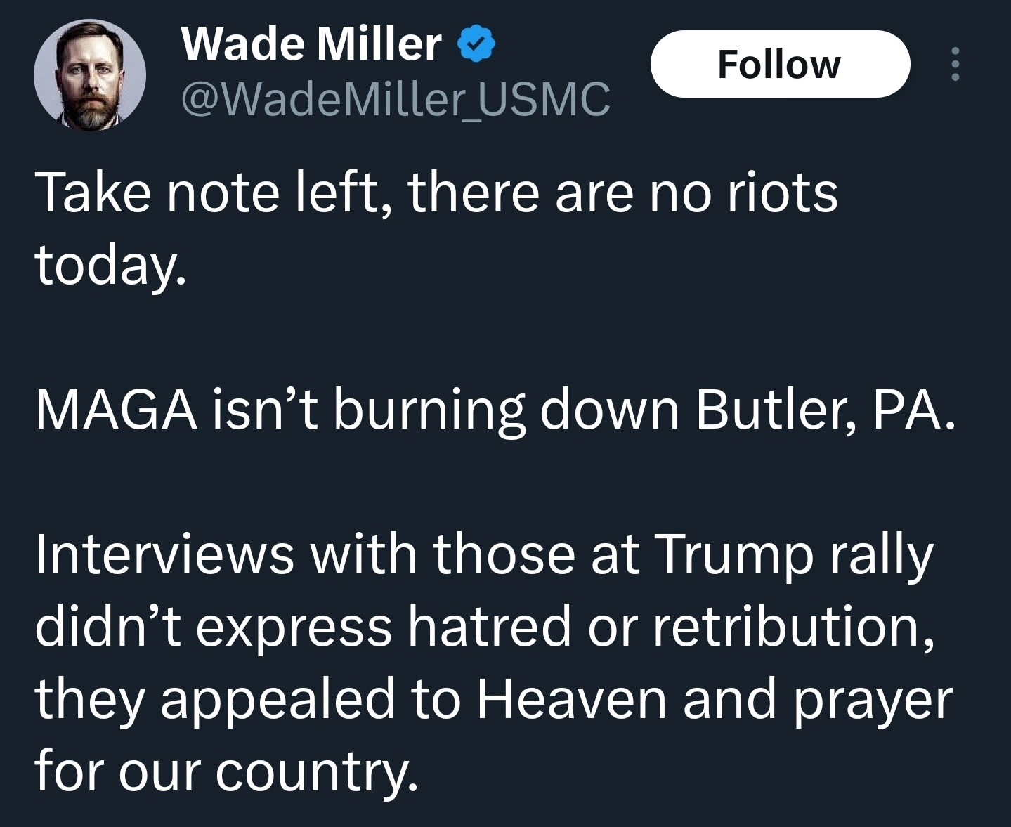Click the word "hatred" in the tweet
Viewport: 1011px width, 827px height.
pos(490,627)
